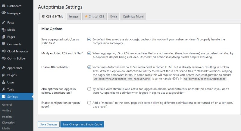Open the Critical CSS tab
Image resolution: width=241 pixels, height=131 pixels.
tap(95, 17)
